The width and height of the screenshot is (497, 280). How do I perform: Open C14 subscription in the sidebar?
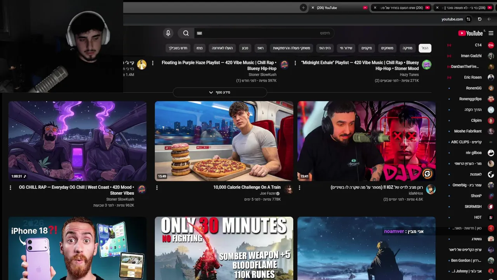click(471, 45)
